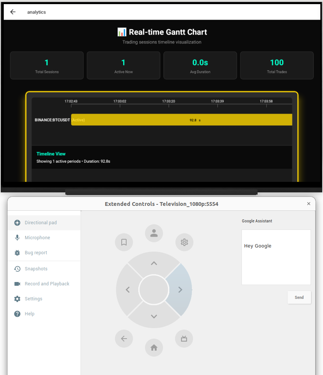Click the Bug report icon in the sidebar
Viewport: 323px width, 375px height.
(17, 252)
